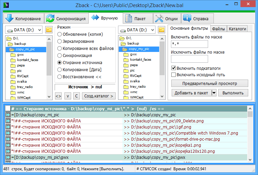The height and width of the screenshot is (175, 258).
Task: Open the Копирование tab
Action: (24, 19)
